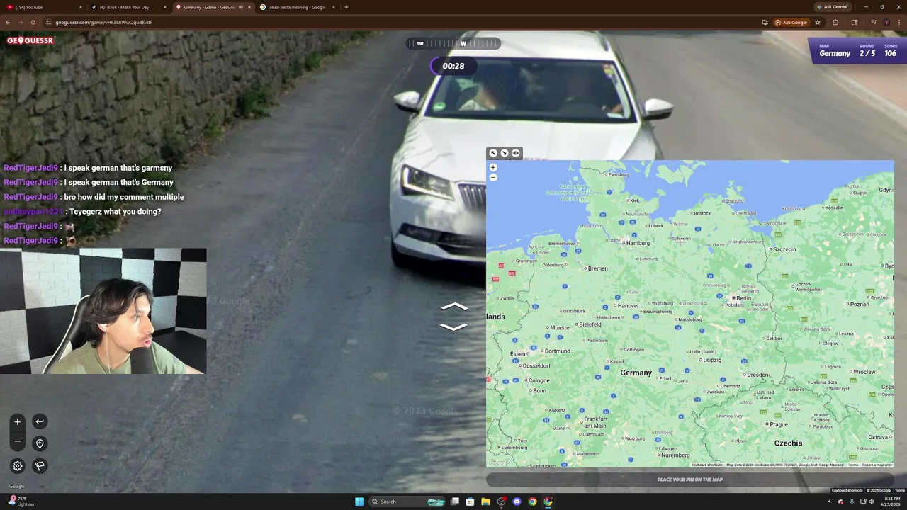Open GeoGuessr game settings gear
Image resolution: width=907 pixels, height=510 pixels.
pyautogui.click(x=18, y=465)
